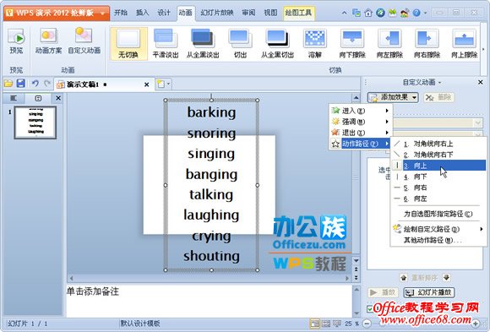Open the 幻灯片放映 ribbon tab
The image size is (490, 332).
[x=217, y=13]
